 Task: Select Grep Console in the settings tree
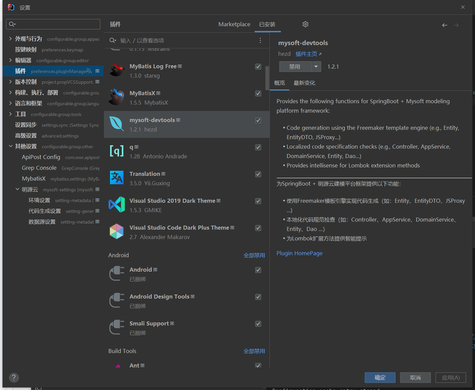click(x=39, y=168)
